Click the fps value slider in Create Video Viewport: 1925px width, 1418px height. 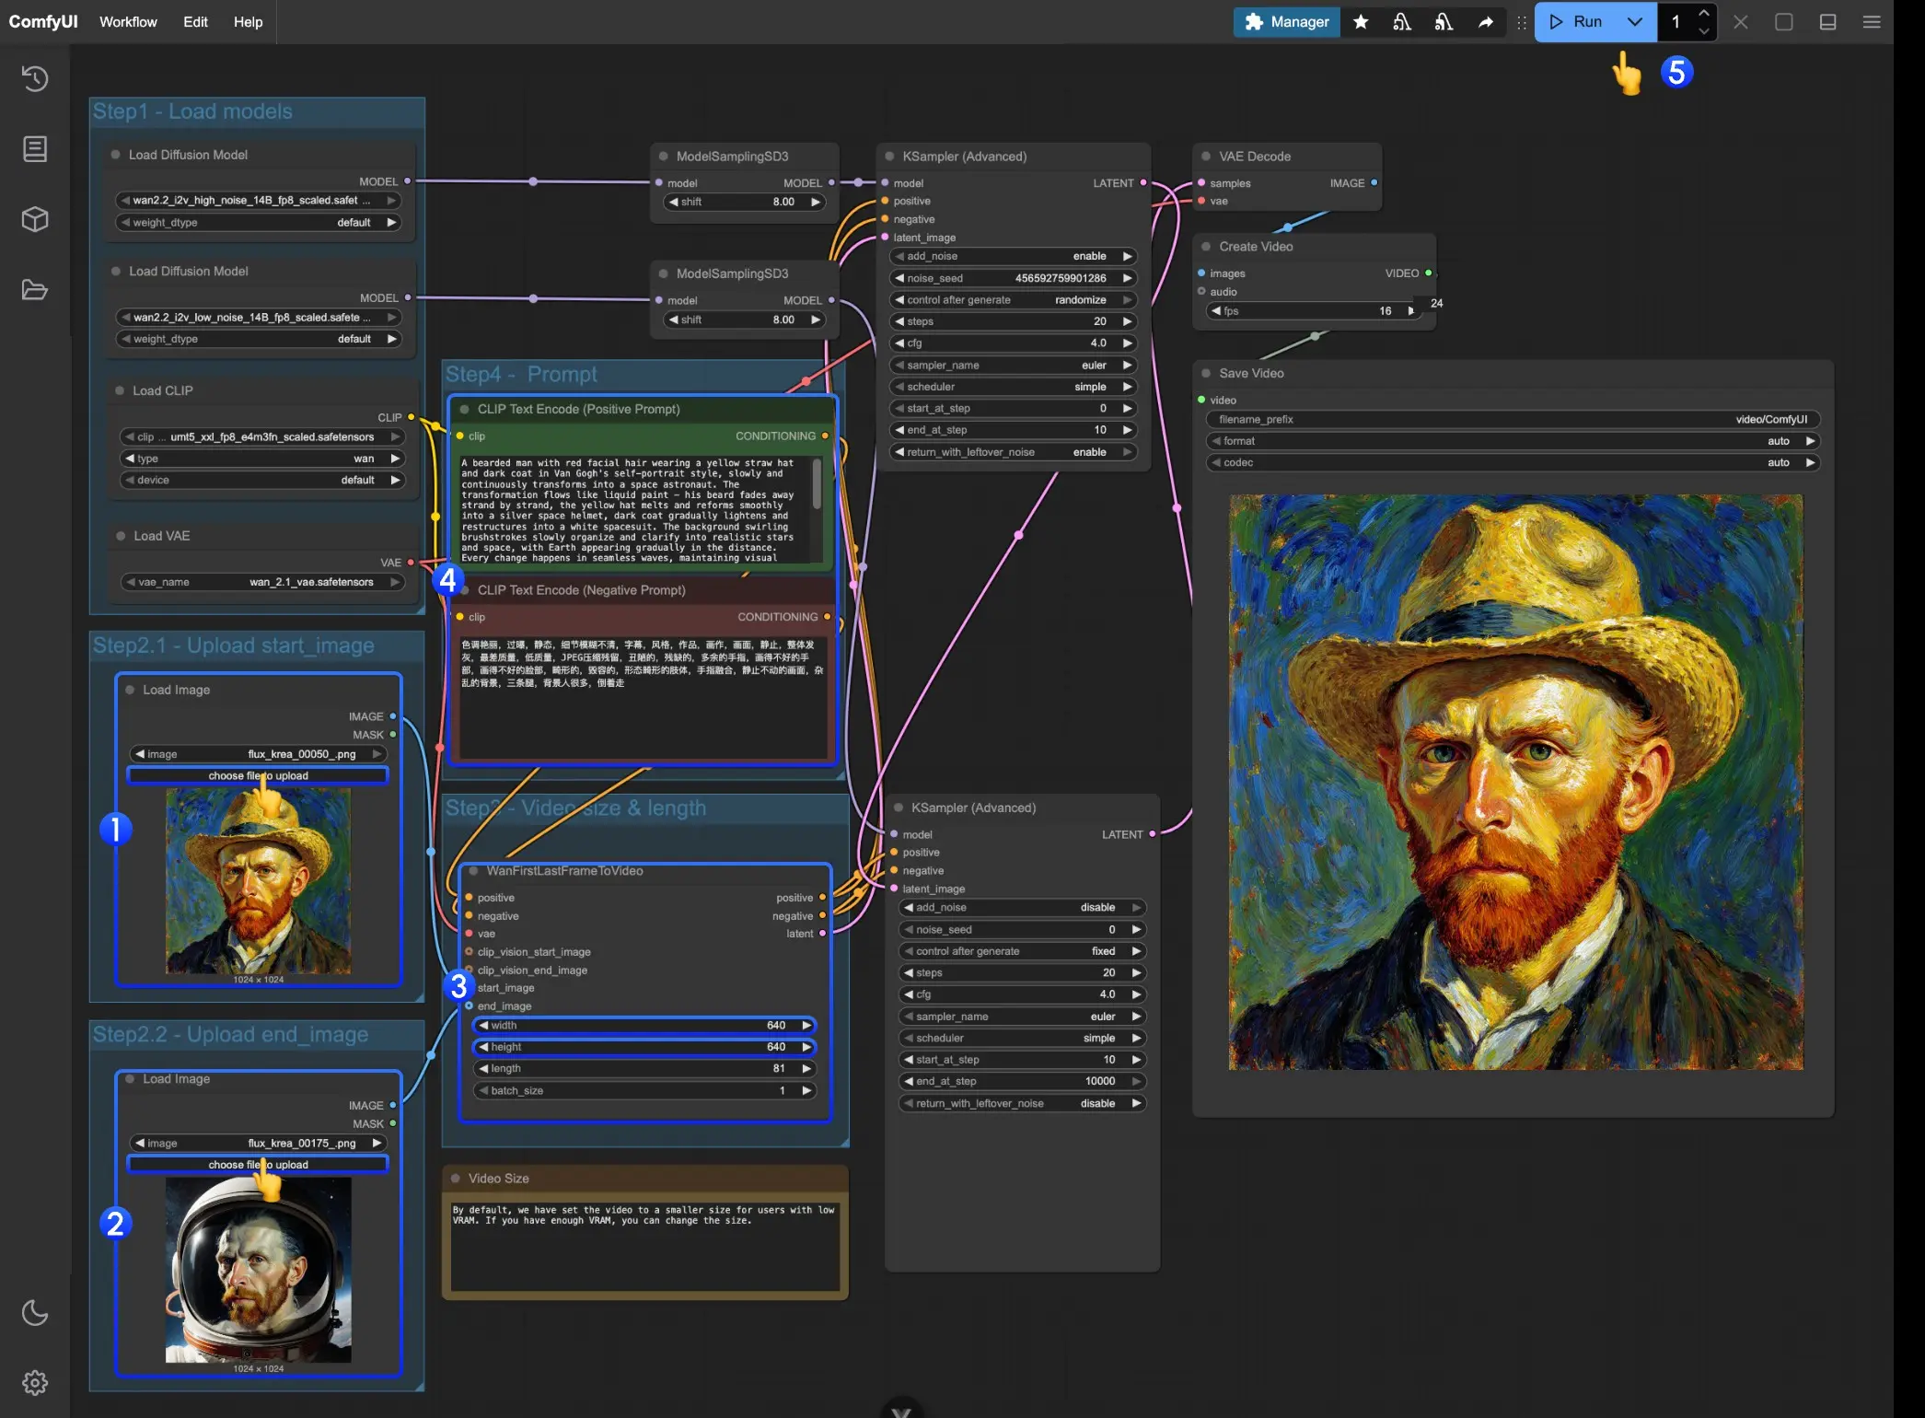(x=1314, y=311)
